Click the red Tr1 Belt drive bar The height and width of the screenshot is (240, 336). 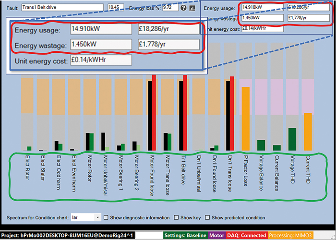(185, 113)
